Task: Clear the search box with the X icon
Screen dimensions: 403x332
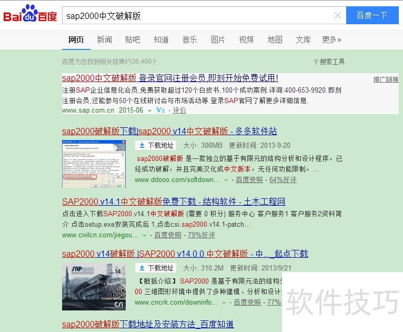Action: [337, 15]
